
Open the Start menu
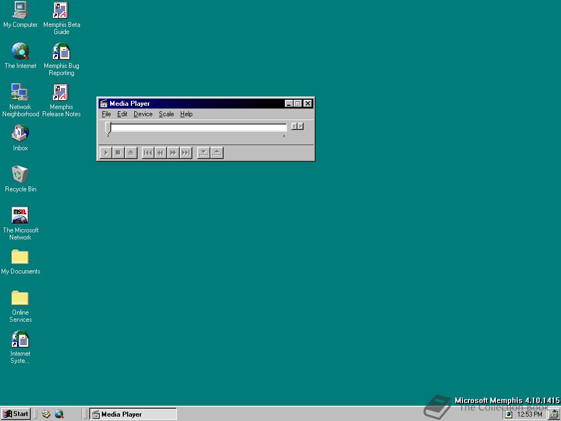click(16, 414)
